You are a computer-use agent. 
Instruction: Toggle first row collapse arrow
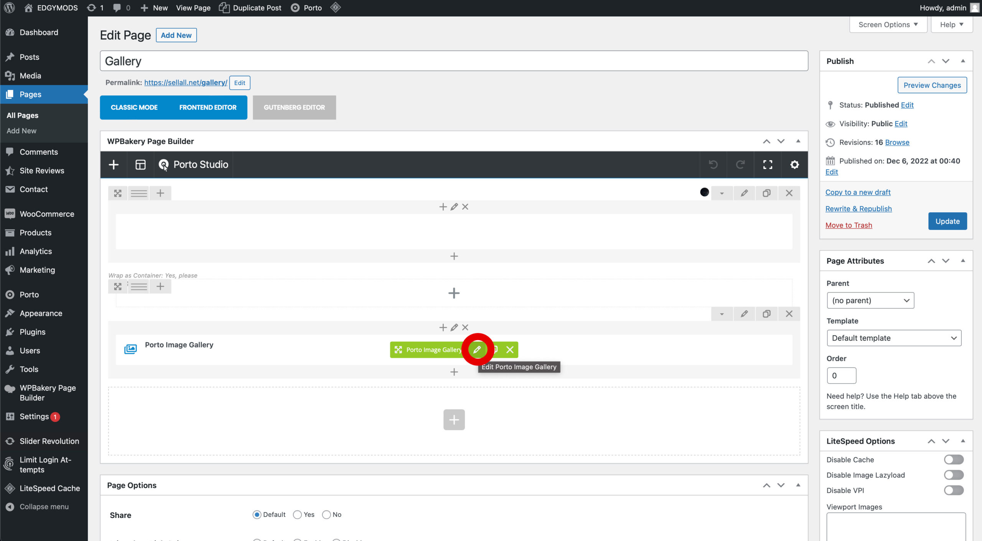click(x=722, y=193)
